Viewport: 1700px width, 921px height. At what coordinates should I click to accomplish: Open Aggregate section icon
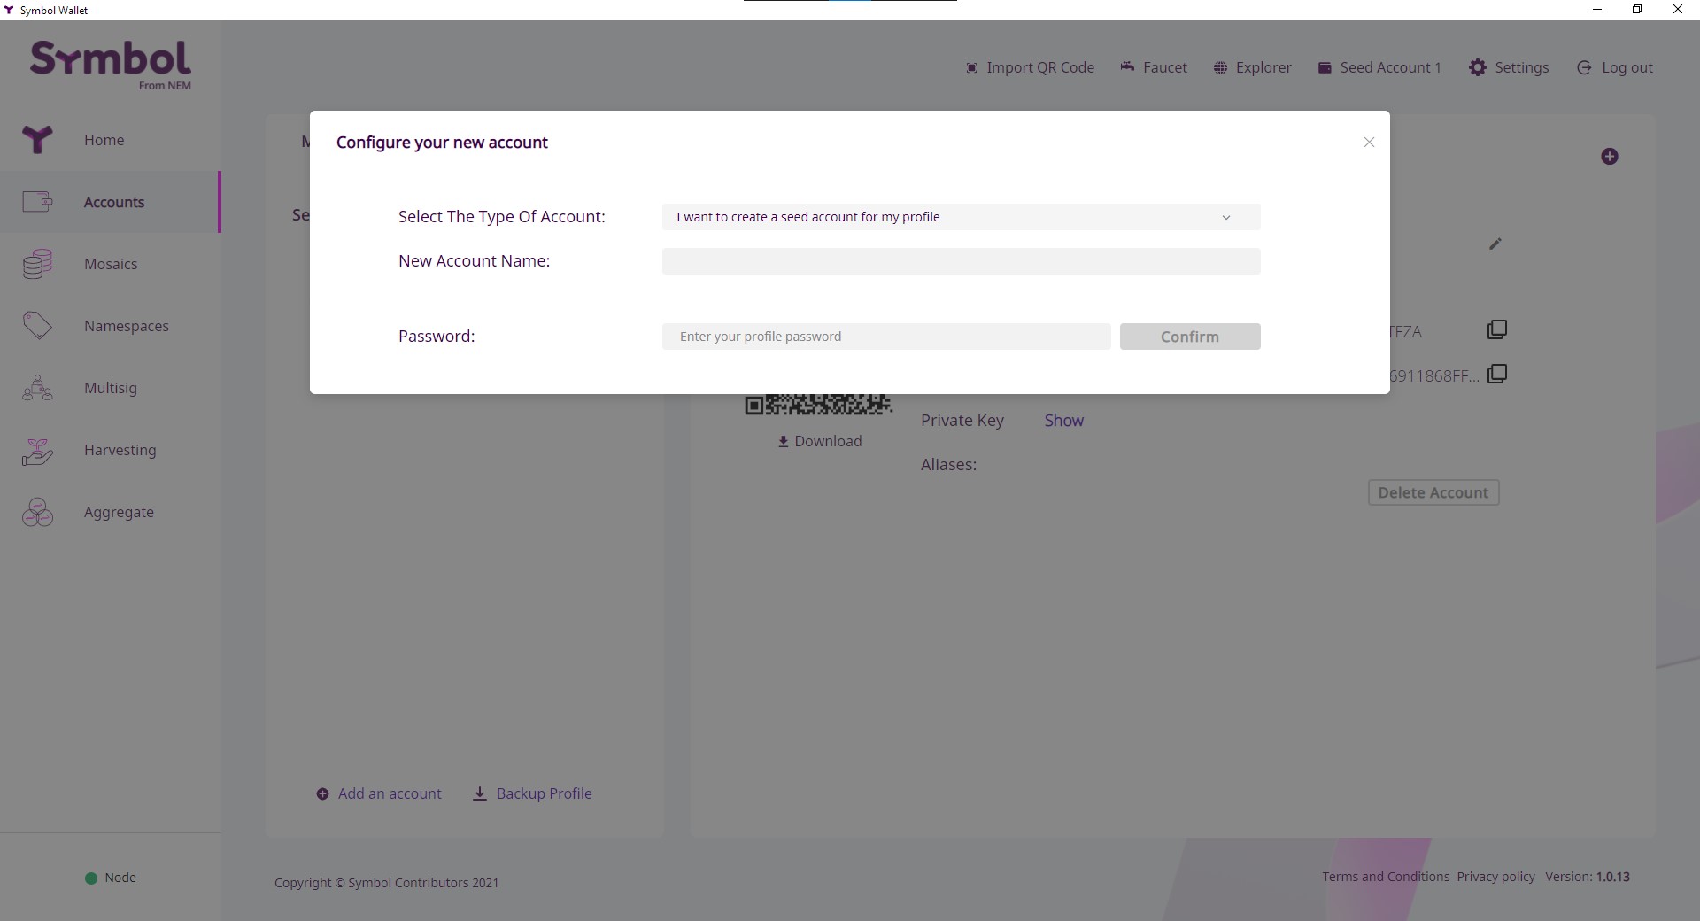[37, 513]
